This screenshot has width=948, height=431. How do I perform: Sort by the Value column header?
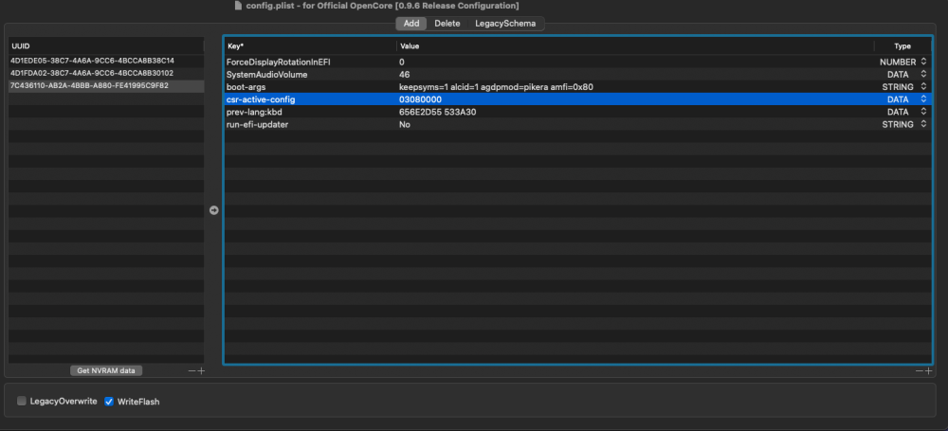[635, 46]
